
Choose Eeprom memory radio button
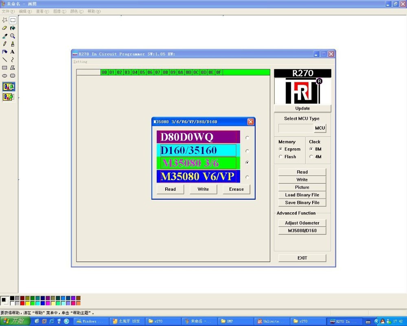tap(280, 149)
